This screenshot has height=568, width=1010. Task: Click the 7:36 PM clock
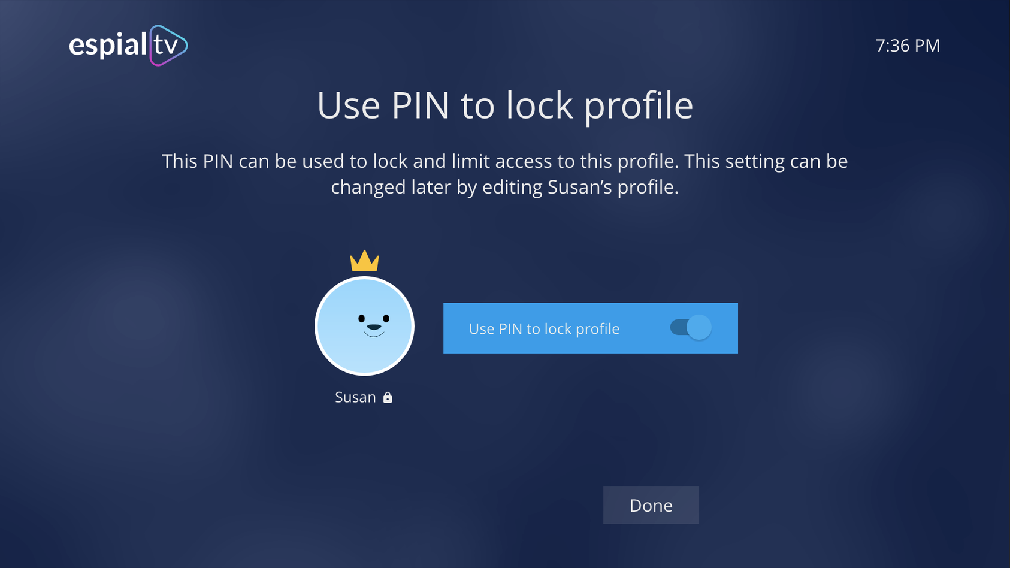(908, 46)
